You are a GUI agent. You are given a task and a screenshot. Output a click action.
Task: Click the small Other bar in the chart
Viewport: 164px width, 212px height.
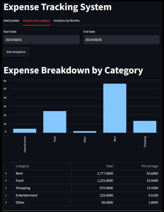click(85, 132)
